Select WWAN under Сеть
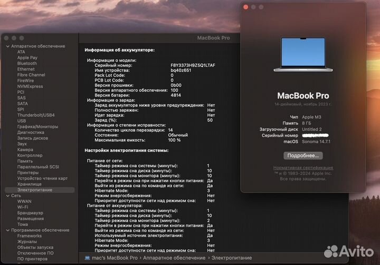Screen dimensions: 380x265 pos(24,201)
